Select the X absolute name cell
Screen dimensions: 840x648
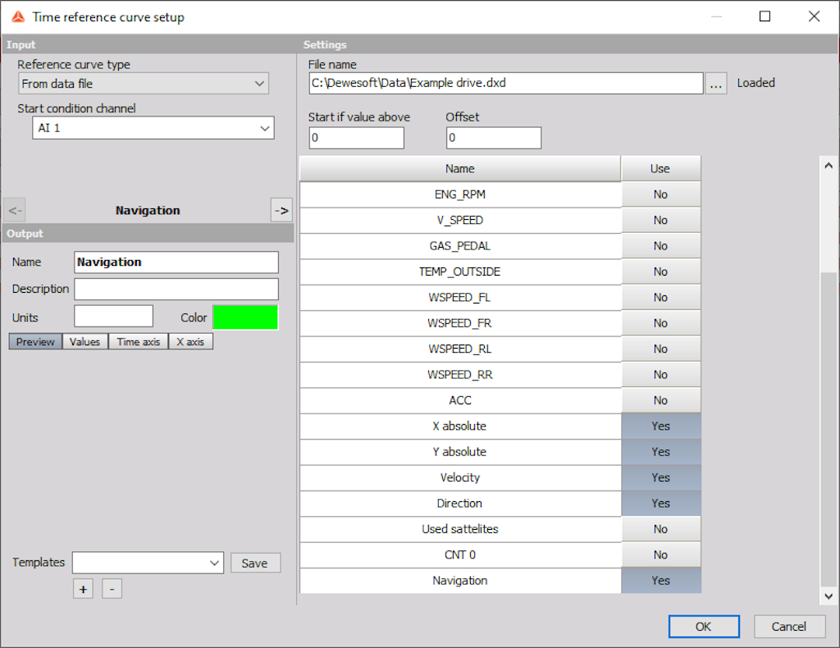click(x=460, y=426)
